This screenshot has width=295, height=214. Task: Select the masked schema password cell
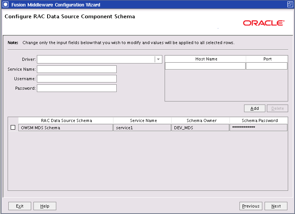pos(259,127)
